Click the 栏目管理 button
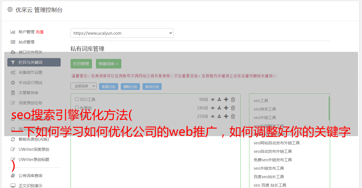This screenshot has height=188, width=362. pyautogui.click(x=81, y=64)
